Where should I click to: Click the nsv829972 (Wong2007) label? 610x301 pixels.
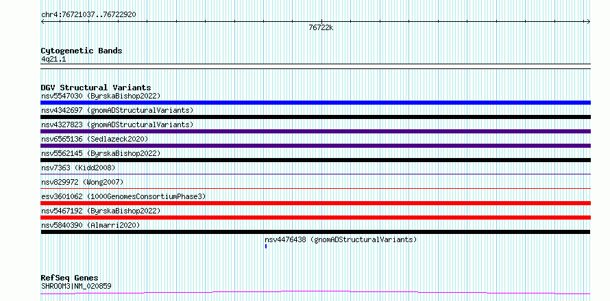point(82,182)
